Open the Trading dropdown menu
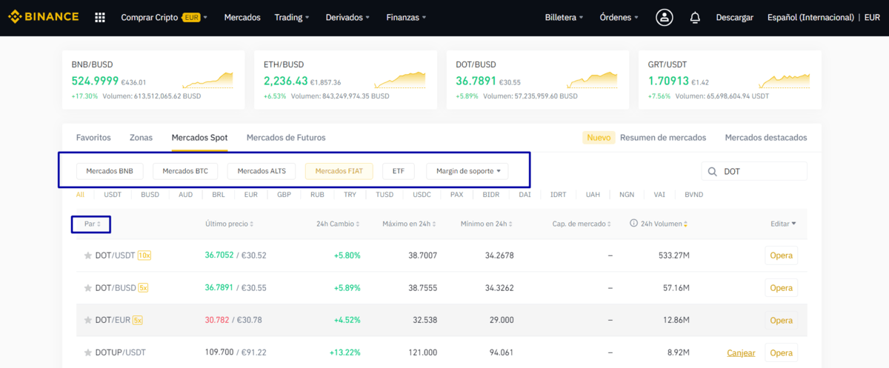889x368 pixels. 291,17
